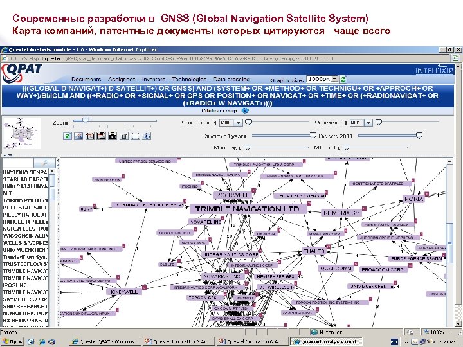Open the graph size dropdown
463x347 pixels.
pos(334,79)
